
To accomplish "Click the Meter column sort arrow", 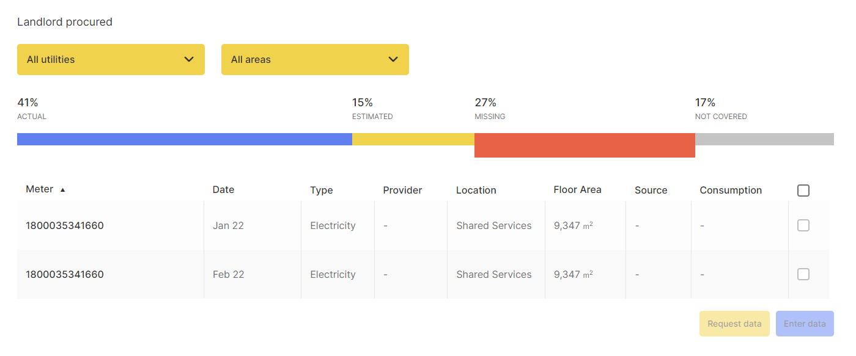I will (62, 190).
